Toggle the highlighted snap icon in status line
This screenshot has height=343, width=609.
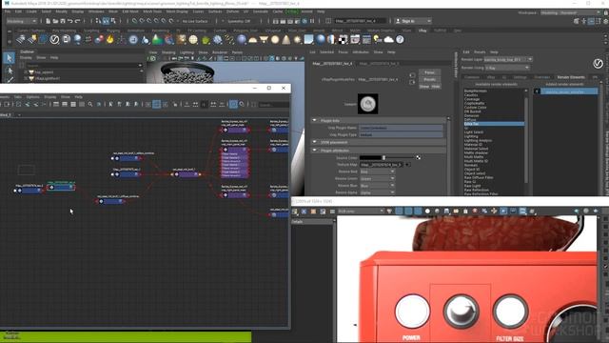pyautogui.click(x=106, y=21)
